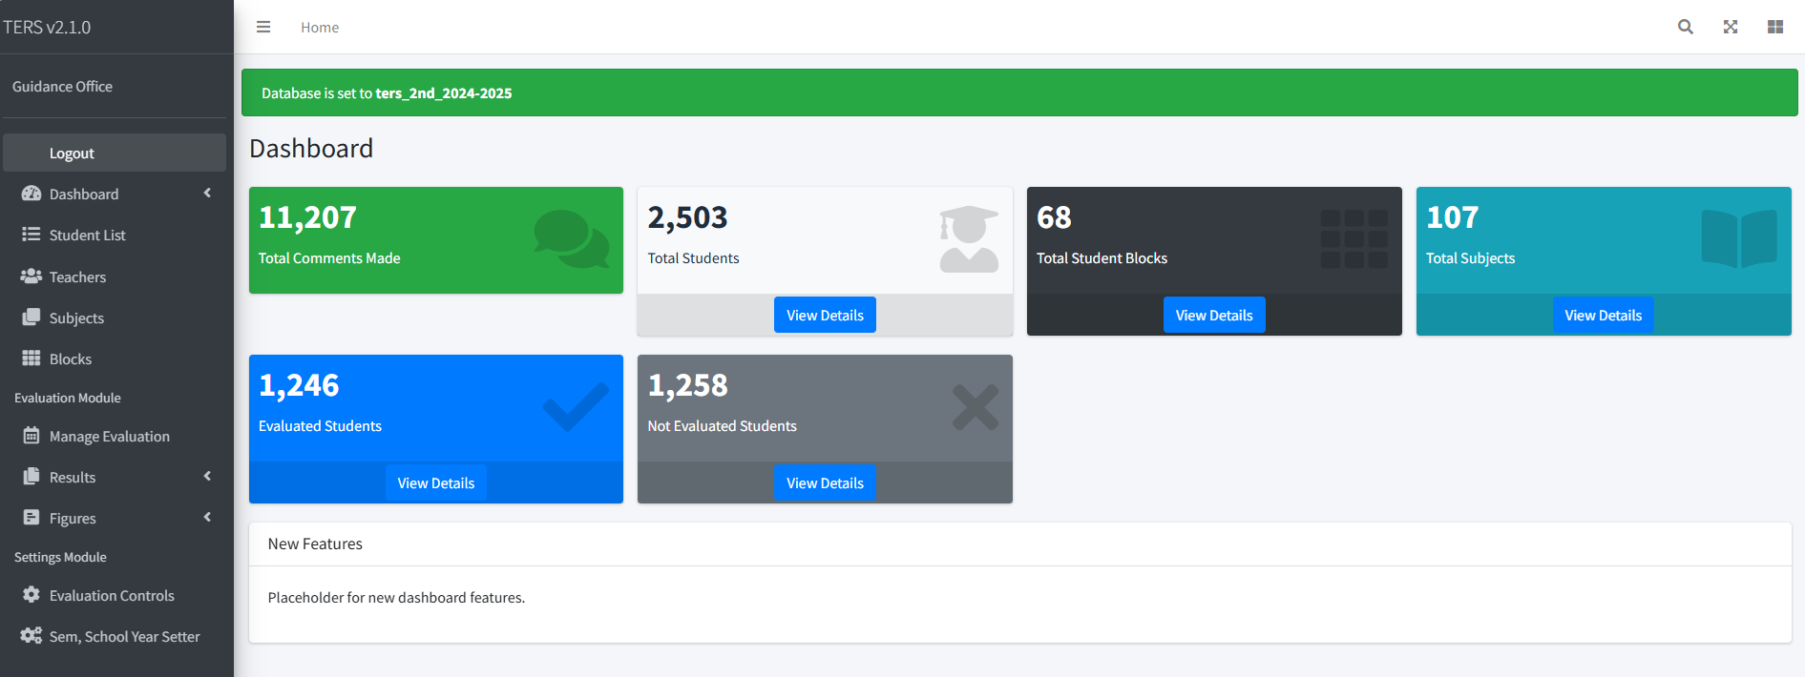This screenshot has width=1805, height=677.
Task: Expand the Figures submenu arrow
Action: click(207, 518)
